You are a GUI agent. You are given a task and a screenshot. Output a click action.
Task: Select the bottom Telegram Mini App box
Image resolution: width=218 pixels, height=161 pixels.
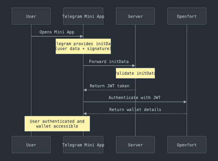click(x=83, y=145)
